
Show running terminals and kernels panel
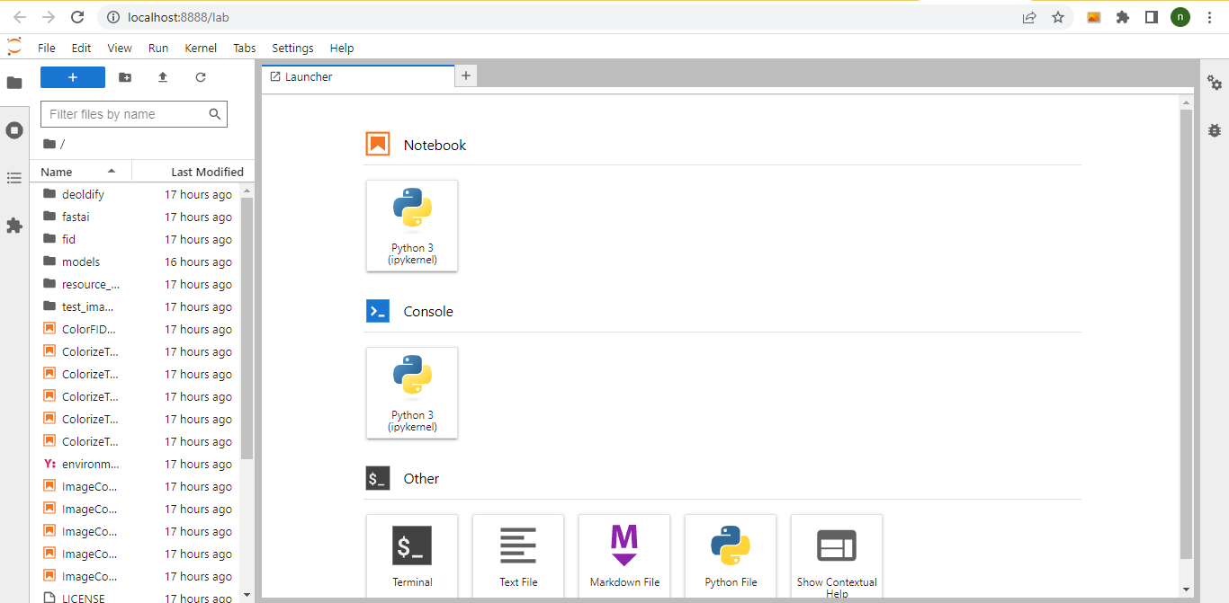pos(14,129)
